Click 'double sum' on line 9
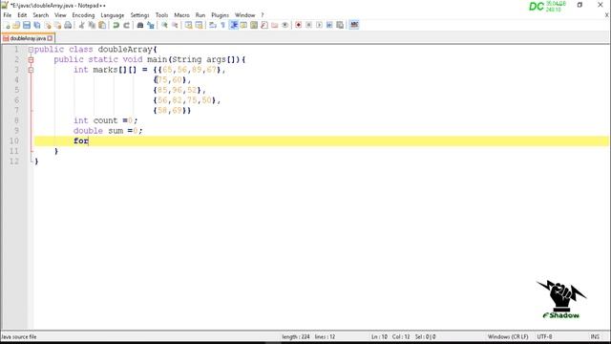611x344 pixels. (x=98, y=131)
